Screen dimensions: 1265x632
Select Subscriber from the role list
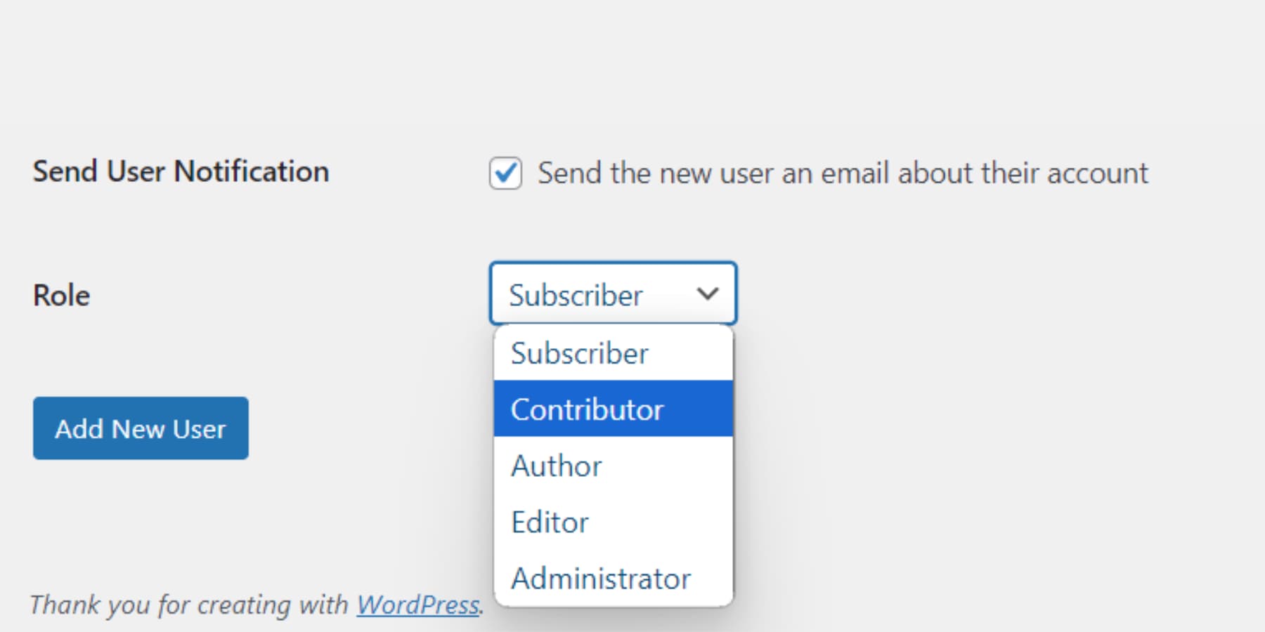(x=580, y=353)
